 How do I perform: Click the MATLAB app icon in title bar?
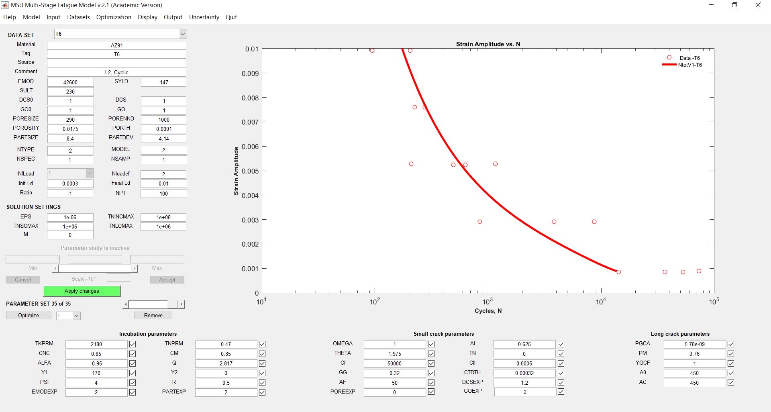pyautogui.click(x=5, y=5)
